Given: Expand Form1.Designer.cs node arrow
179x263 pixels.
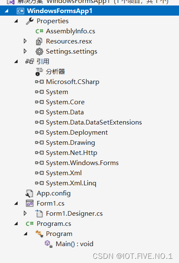Looking at the screenshot, I should click(x=25, y=213).
